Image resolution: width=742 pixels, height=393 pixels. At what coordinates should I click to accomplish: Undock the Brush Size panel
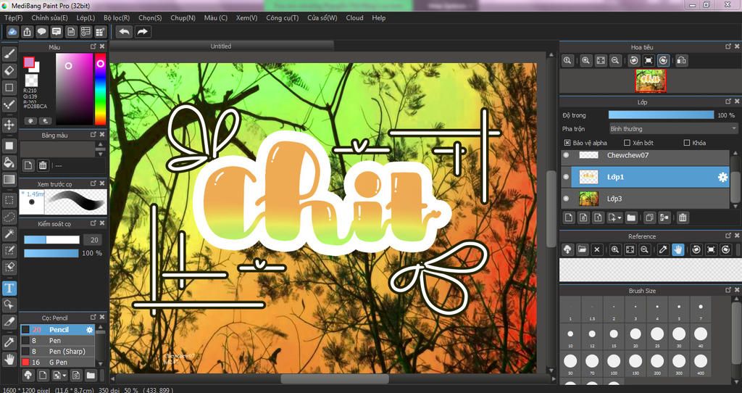pyautogui.click(x=728, y=290)
